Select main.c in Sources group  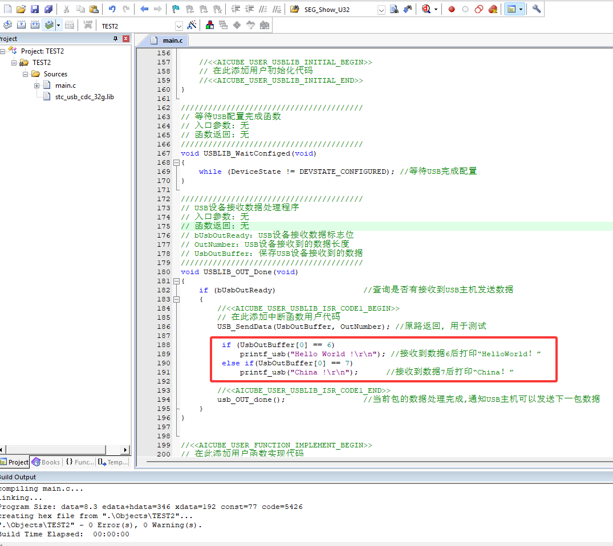pyautogui.click(x=65, y=85)
